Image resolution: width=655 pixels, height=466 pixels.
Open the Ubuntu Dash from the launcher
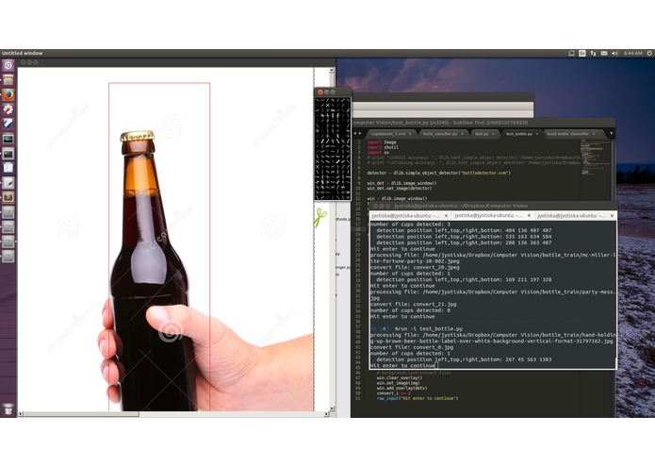8,66
